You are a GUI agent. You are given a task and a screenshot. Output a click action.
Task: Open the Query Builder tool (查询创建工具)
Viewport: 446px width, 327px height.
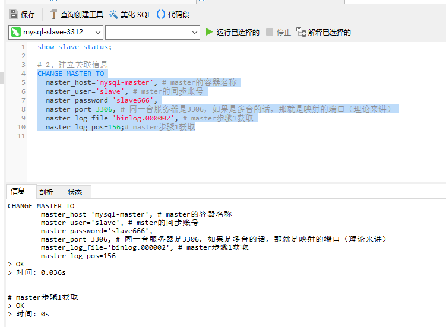coord(54,14)
